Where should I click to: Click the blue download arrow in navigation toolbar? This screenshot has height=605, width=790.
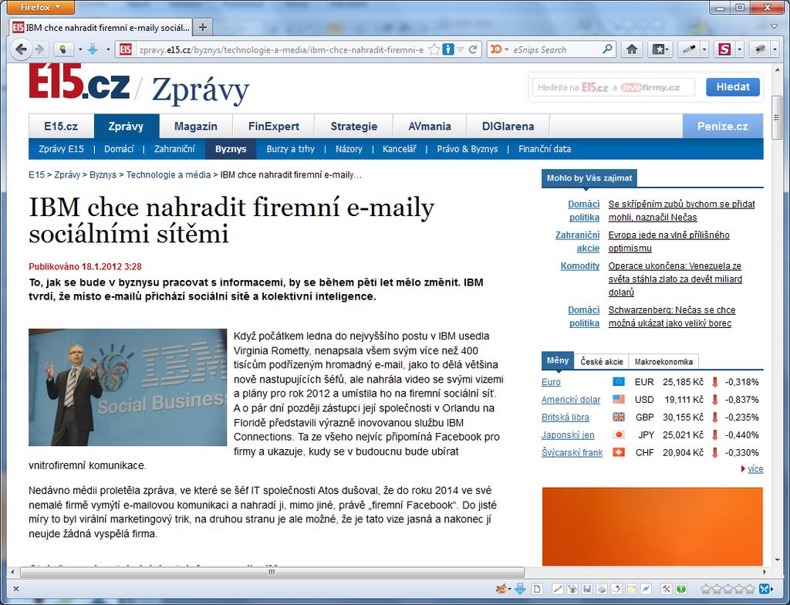coord(93,49)
